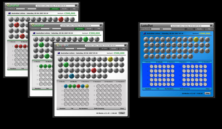Click Australian flag in front white window
222x129 pixels.
coord(59,53)
